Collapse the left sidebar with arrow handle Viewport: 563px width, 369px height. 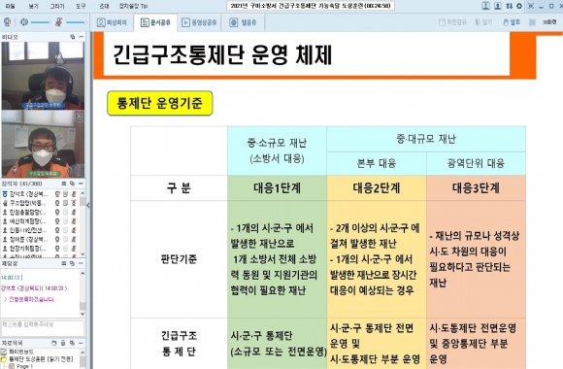click(x=88, y=206)
